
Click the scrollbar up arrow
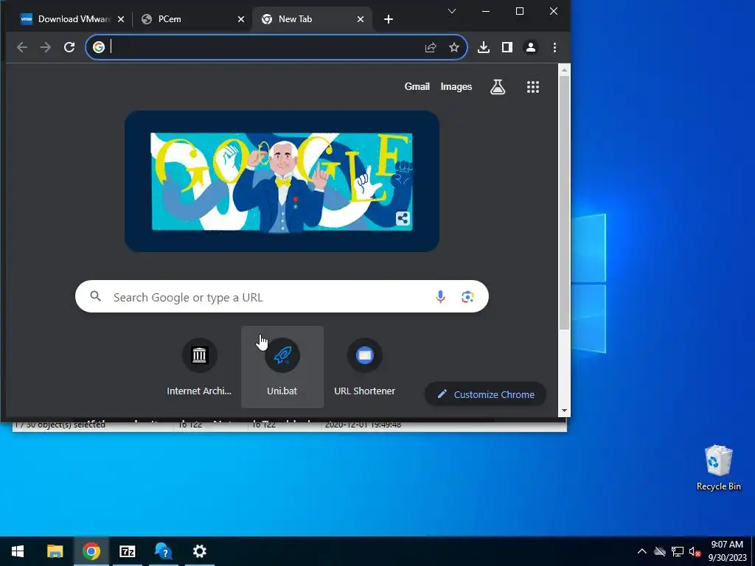(x=564, y=70)
